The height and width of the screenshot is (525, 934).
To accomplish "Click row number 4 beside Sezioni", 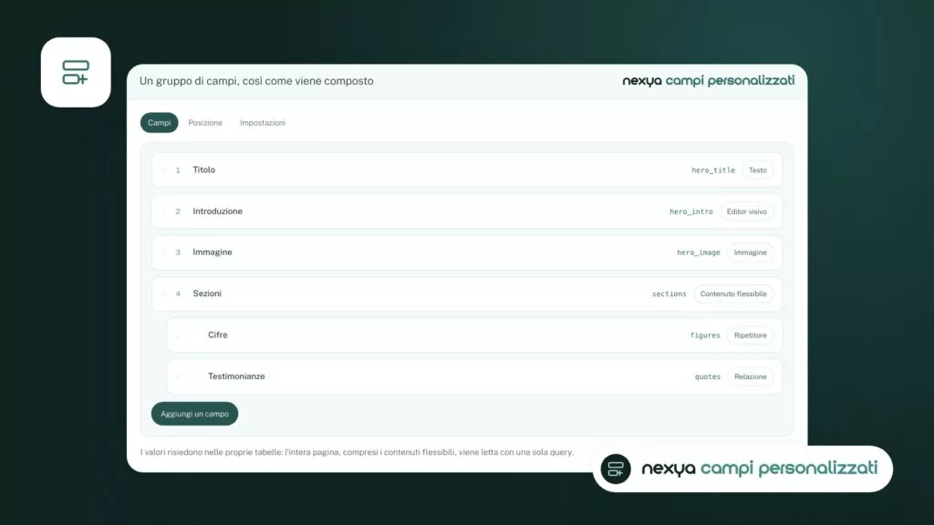I will coord(178,294).
